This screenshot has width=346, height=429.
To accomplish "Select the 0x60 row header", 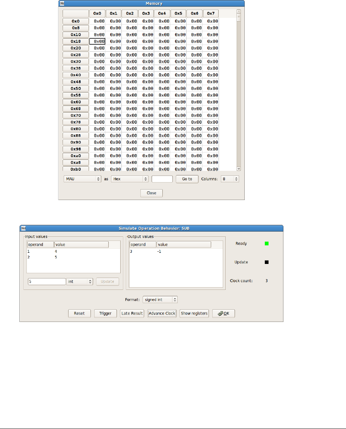I will [x=76, y=102].
